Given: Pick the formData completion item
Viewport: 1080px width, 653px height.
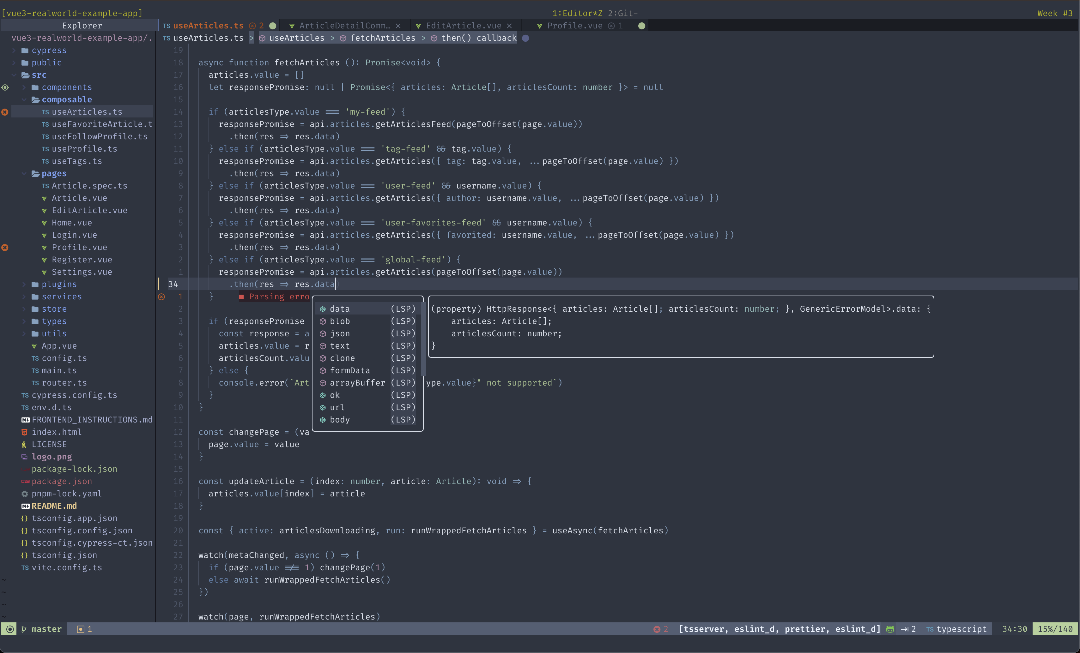Looking at the screenshot, I should click(350, 370).
